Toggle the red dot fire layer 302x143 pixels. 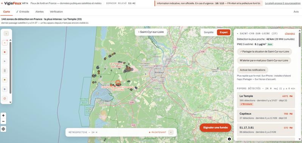point(5,52)
